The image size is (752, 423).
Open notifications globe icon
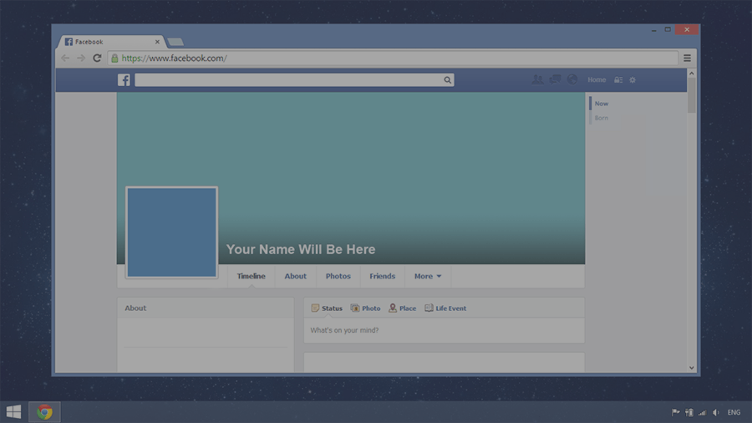pos(572,79)
